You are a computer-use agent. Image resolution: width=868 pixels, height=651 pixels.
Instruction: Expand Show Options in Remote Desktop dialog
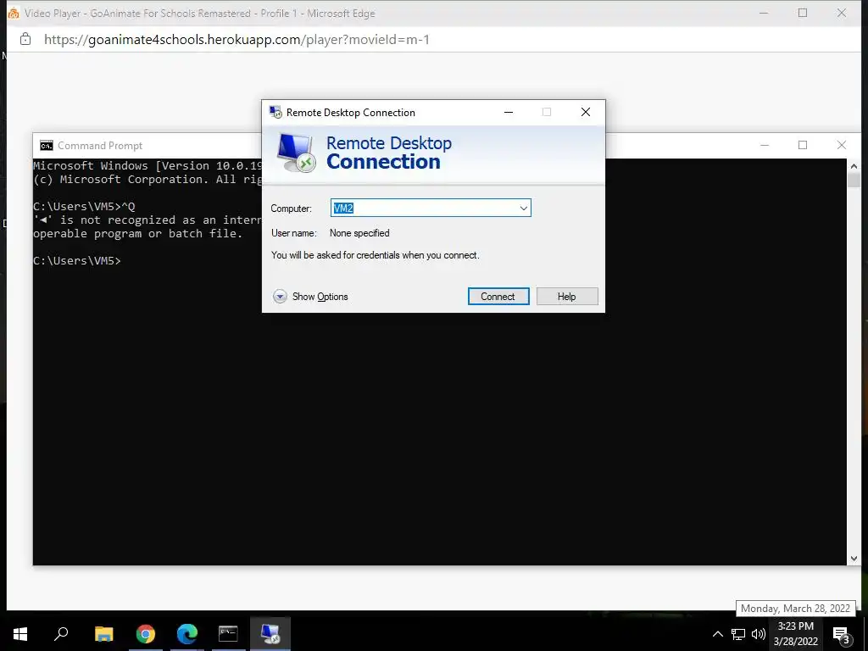310,297
